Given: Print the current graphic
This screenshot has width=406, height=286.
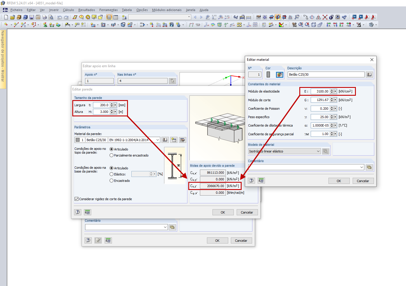Looking at the screenshot, I should (44, 17).
